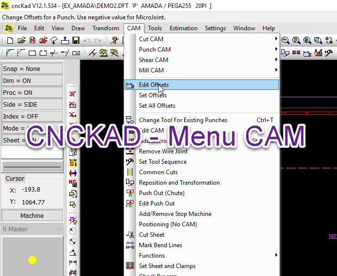This screenshot has width=337, height=276.
Task: Choose Reposition and Transformation
Action: 202,183
